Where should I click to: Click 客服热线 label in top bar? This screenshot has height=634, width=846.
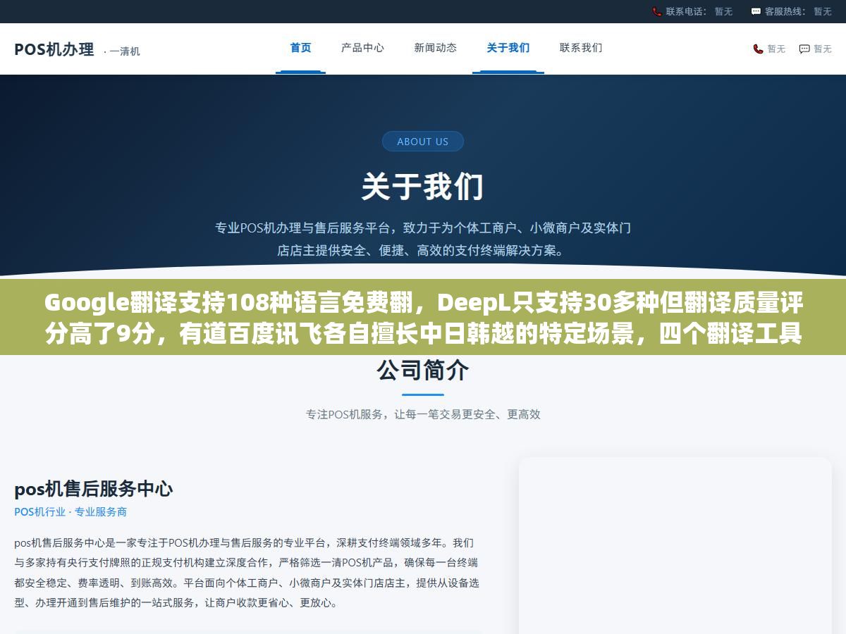[x=785, y=11]
